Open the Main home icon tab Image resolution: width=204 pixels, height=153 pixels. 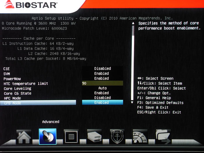coord(24,137)
